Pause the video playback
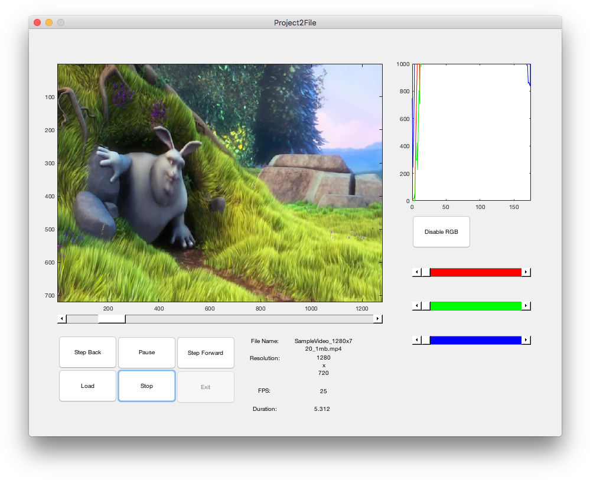This screenshot has height=480, width=590. (146, 352)
